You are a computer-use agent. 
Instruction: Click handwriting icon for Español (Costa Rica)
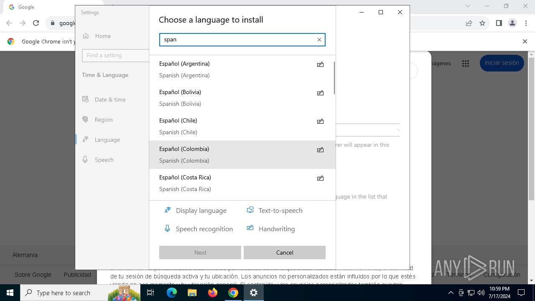[320, 178]
